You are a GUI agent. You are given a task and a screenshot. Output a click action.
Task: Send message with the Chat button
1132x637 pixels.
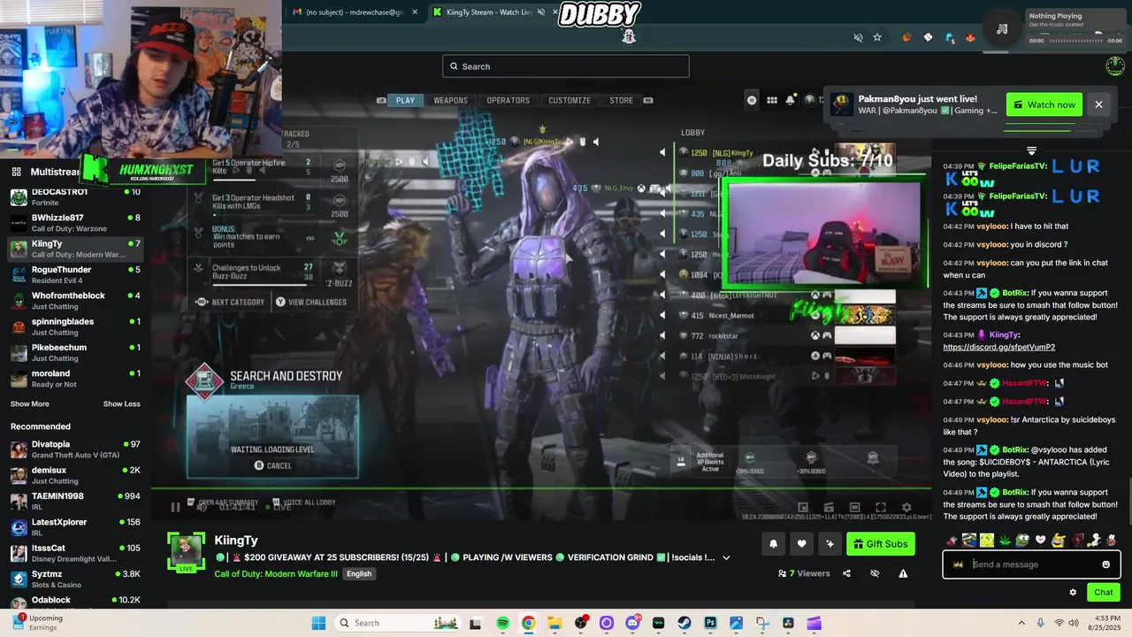pos(1104,593)
